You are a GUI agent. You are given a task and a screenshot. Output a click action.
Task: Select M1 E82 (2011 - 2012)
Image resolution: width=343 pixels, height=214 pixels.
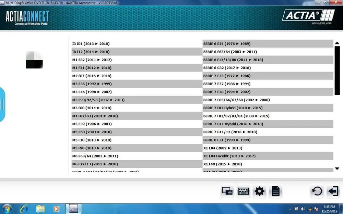137,60
